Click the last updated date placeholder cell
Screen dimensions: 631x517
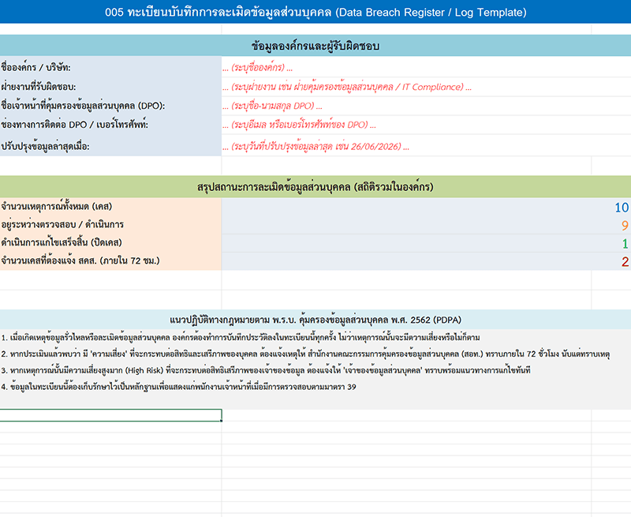[426, 145]
